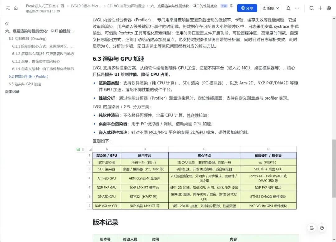Jump to 6.1.4 自定义绘制 outline item
The image size is (336, 242).
coord(43,69)
